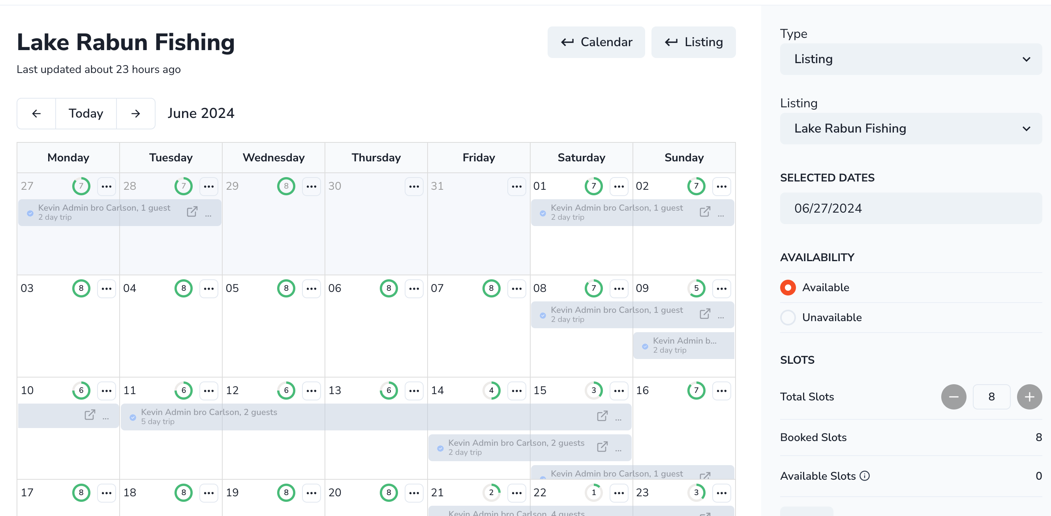
Task: Go to next month arrow
Action: click(135, 113)
